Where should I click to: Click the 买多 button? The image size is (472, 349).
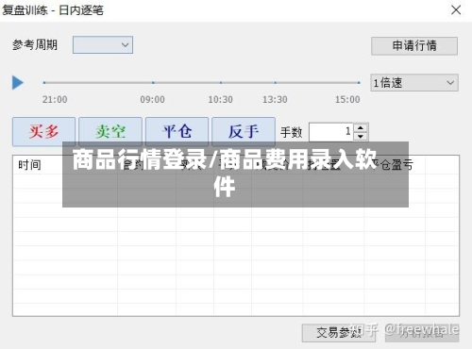click(43, 131)
